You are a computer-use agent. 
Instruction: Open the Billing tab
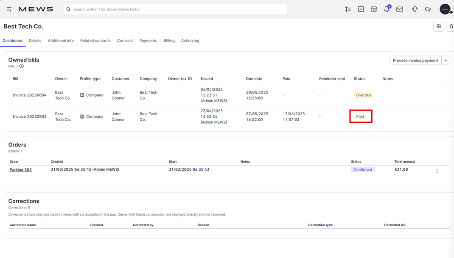pyautogui.click(x=169, y=41)
